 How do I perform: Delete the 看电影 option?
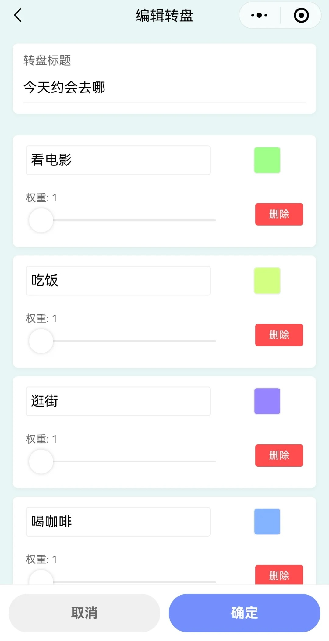tap(279, 214)
